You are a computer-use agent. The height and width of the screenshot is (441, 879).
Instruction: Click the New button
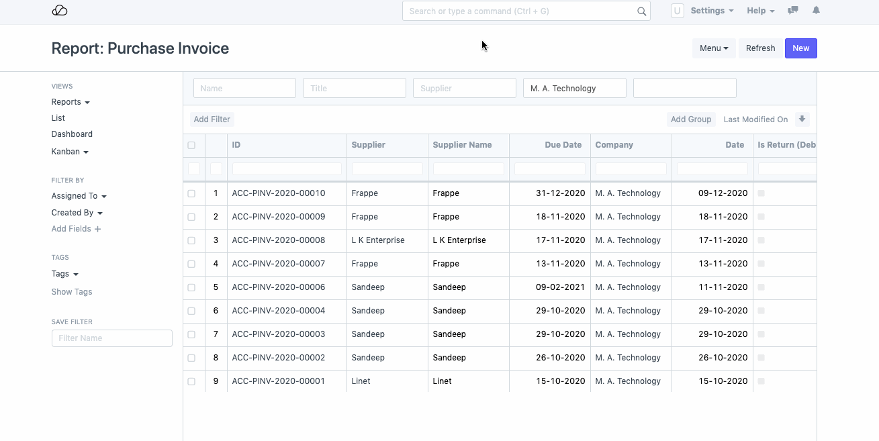point(800,48)
